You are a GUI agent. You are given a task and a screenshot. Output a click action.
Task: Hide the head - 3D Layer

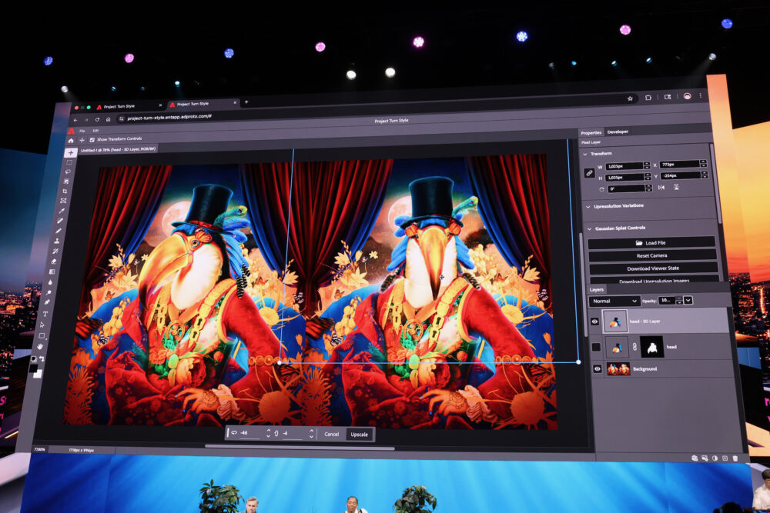pos(594,321)
